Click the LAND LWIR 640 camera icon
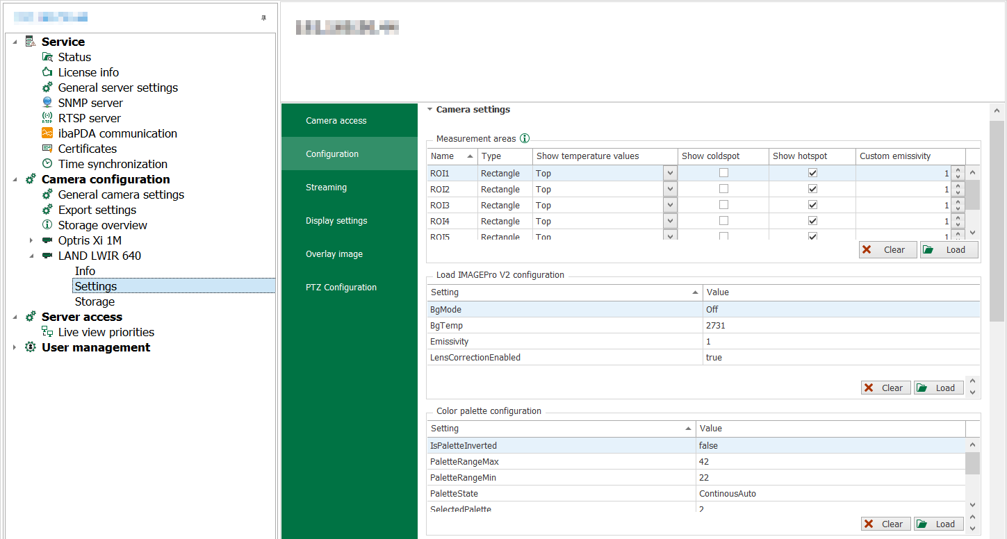Image resolution: width=1007 pixels, height=539 pixels. pyautogui.click(x=47, y=256)
